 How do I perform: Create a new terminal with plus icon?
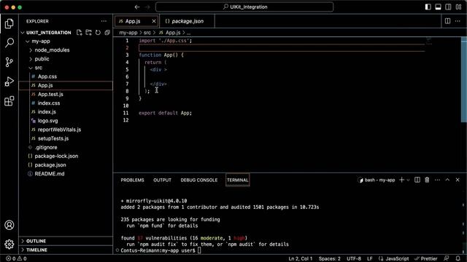pos(402,180)
